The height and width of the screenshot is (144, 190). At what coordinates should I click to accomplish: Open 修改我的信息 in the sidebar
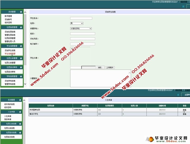pyautogui.click(x=10, y=104)
